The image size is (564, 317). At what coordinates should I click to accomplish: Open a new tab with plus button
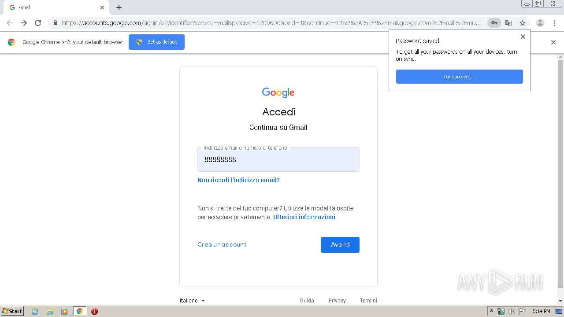(x=119, y=7)
